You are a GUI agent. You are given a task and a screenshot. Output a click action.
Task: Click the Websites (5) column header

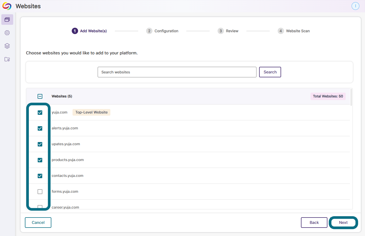tap(62, 96)
